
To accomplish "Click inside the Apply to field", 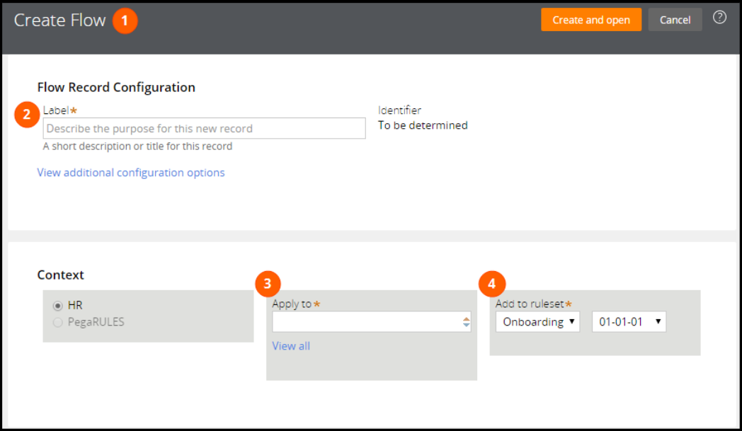I will [x=365, y=322].
